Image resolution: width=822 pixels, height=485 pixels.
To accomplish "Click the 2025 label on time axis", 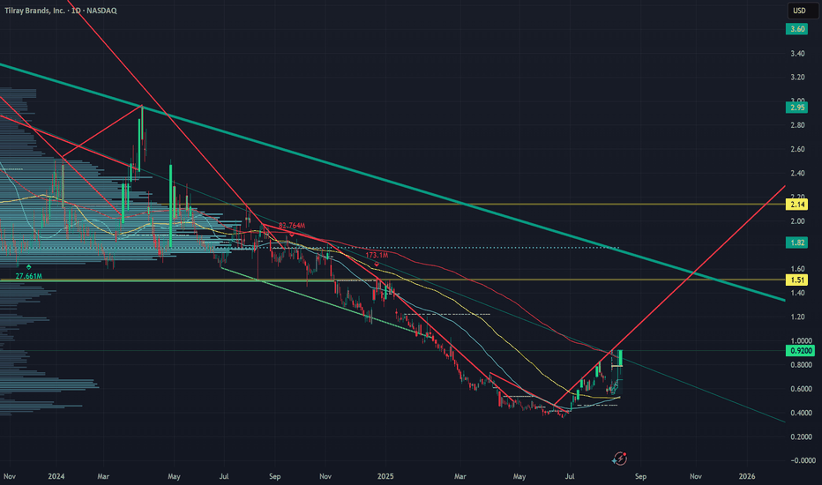I will [x=385, y=476].
